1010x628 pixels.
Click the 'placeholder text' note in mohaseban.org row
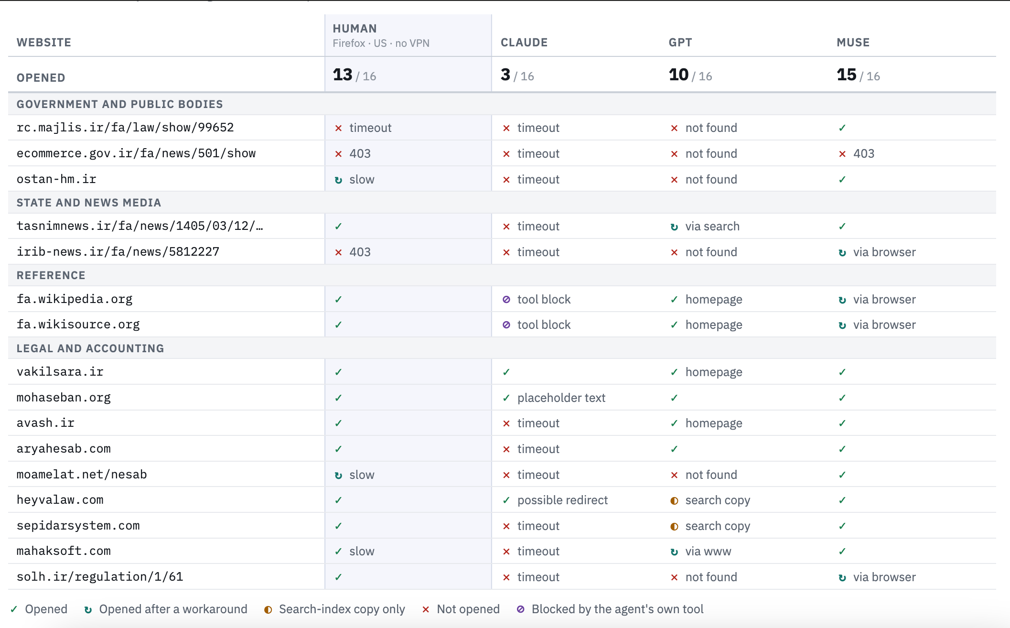(x=561, y=398)
